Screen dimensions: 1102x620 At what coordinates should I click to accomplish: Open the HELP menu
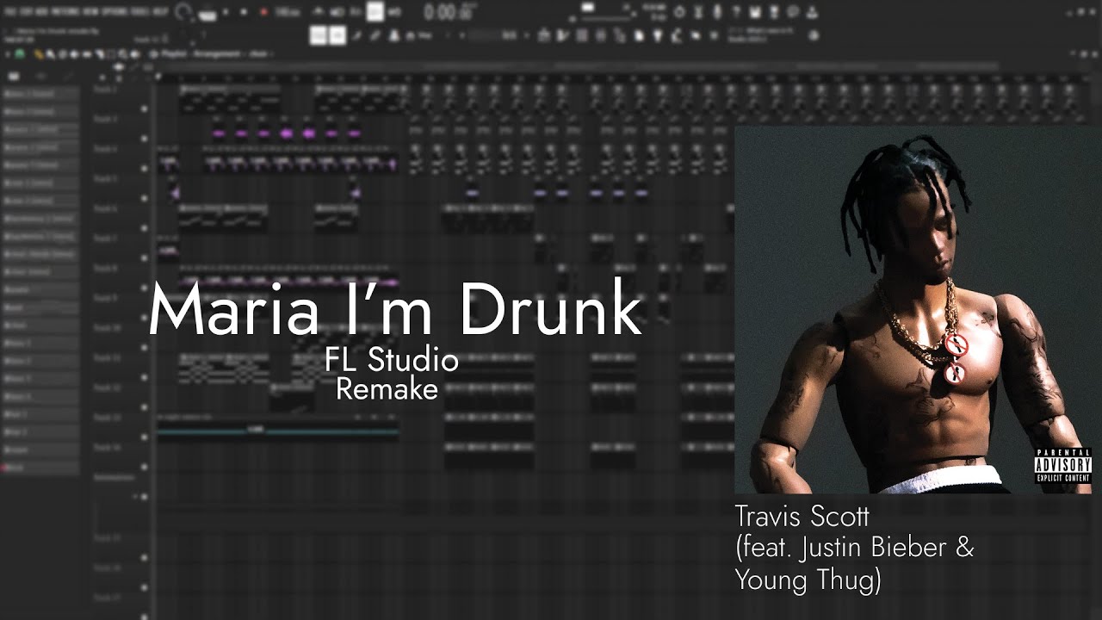[161, 12]
